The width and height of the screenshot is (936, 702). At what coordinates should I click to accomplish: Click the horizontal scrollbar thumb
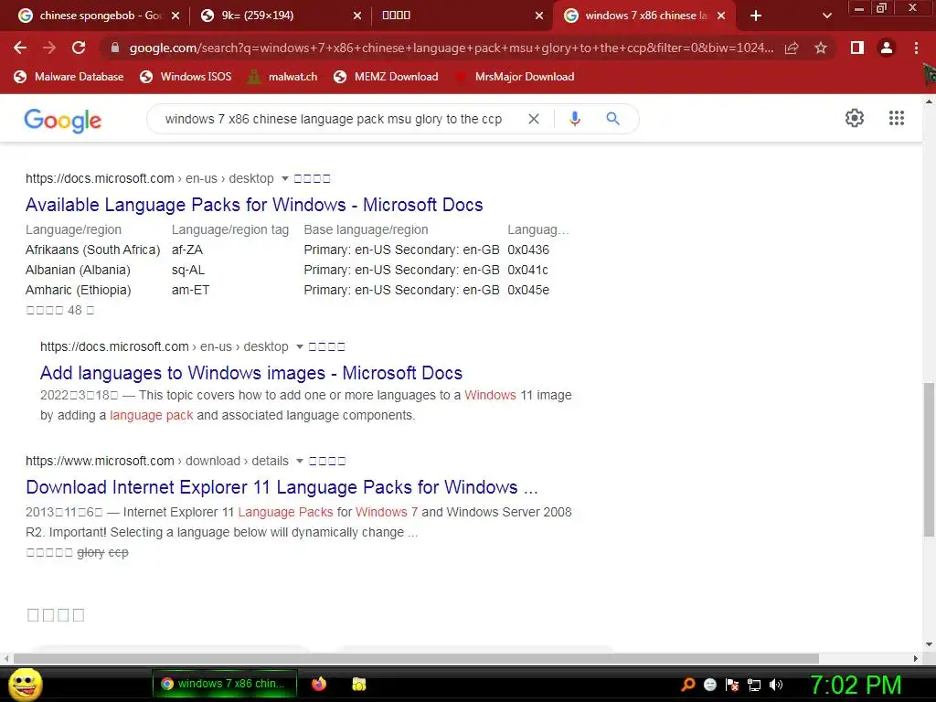416,658
